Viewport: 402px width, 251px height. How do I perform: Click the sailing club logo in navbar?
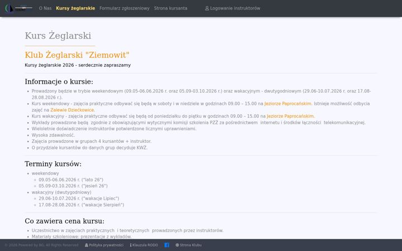click(x=19, y=8)
